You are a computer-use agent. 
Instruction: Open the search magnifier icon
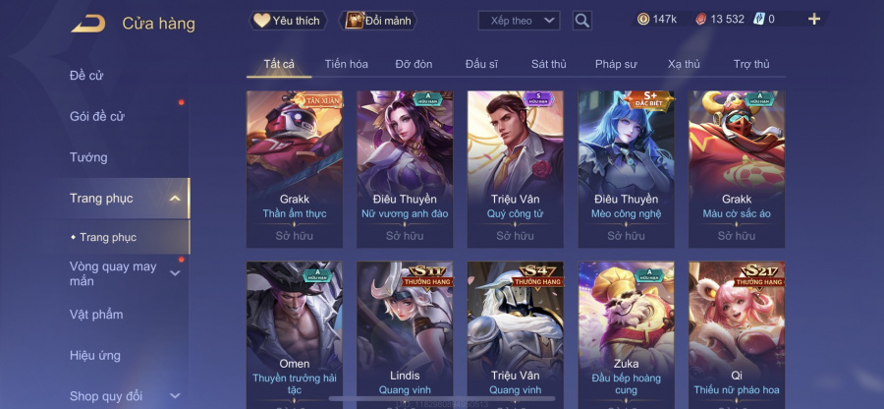[x=581, y=21]
